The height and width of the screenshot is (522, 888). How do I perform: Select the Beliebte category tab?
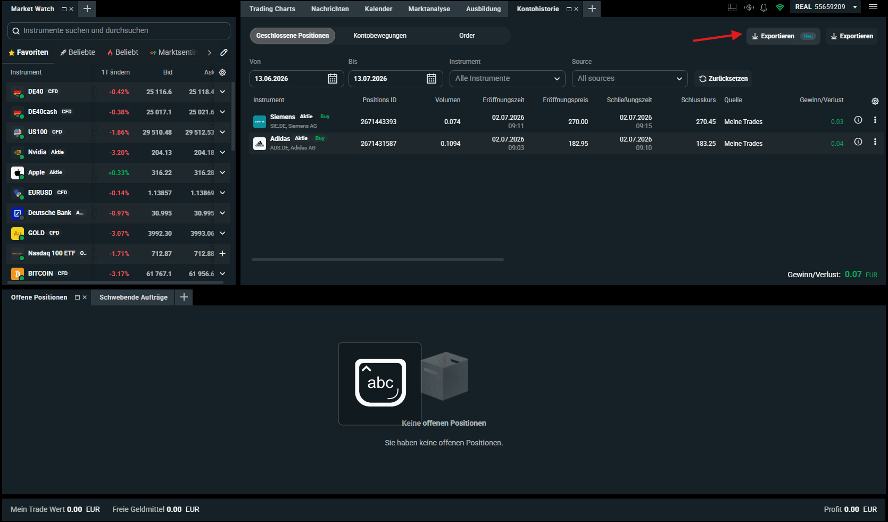(78, 52)
